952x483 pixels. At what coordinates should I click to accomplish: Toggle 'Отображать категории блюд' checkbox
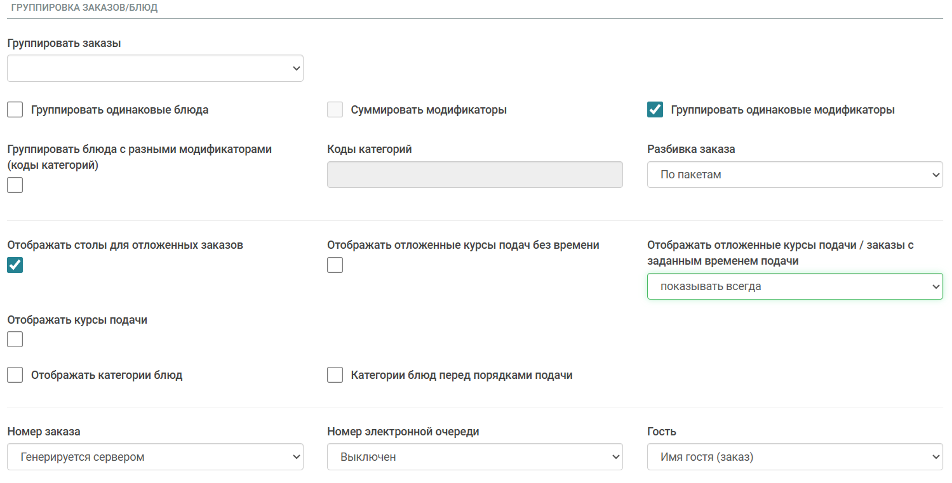pyautogui.click(x=15, y=375)
